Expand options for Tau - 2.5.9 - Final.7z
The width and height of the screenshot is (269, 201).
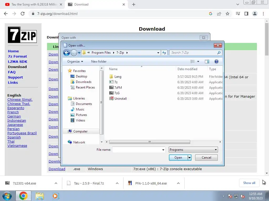pyautogui.click(x=117, y=183)
